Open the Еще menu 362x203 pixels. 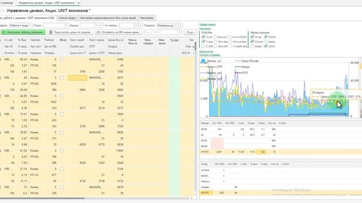point(191,32)
